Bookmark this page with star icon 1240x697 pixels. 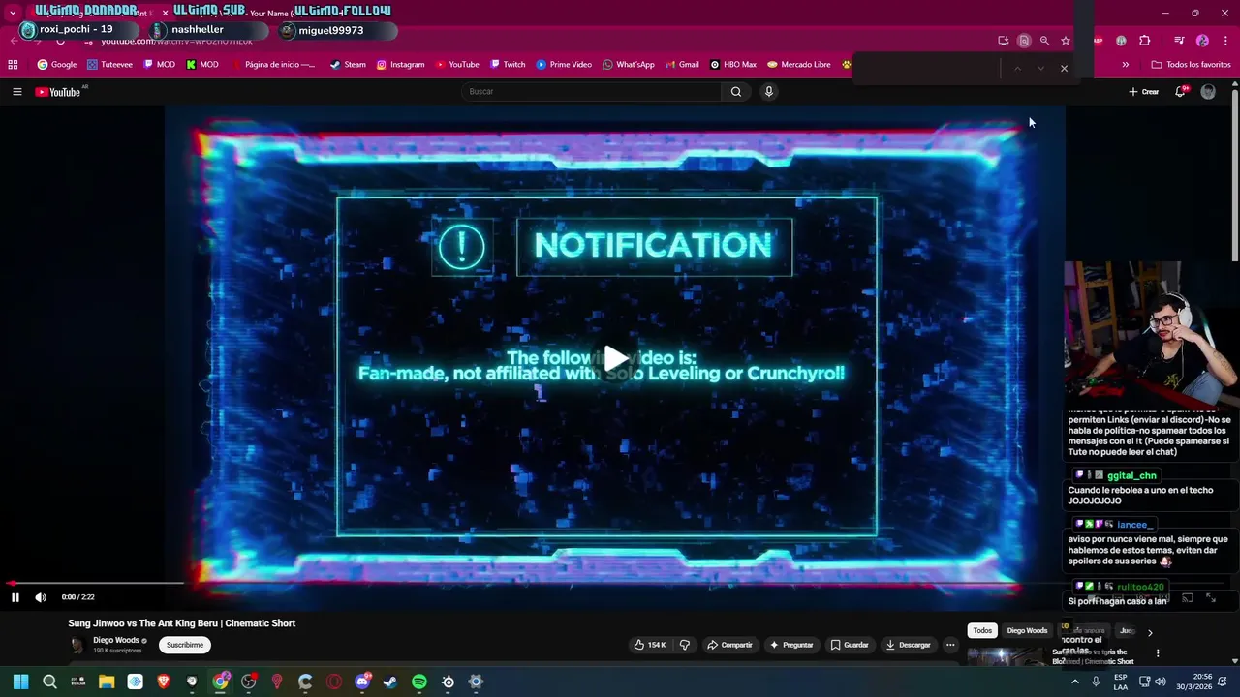coord(1066,41)
